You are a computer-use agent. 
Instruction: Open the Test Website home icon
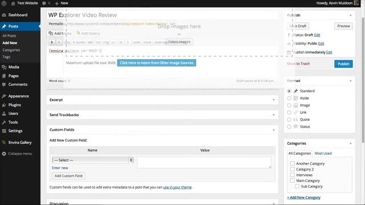pyautogui.click(x=13, y=3)
